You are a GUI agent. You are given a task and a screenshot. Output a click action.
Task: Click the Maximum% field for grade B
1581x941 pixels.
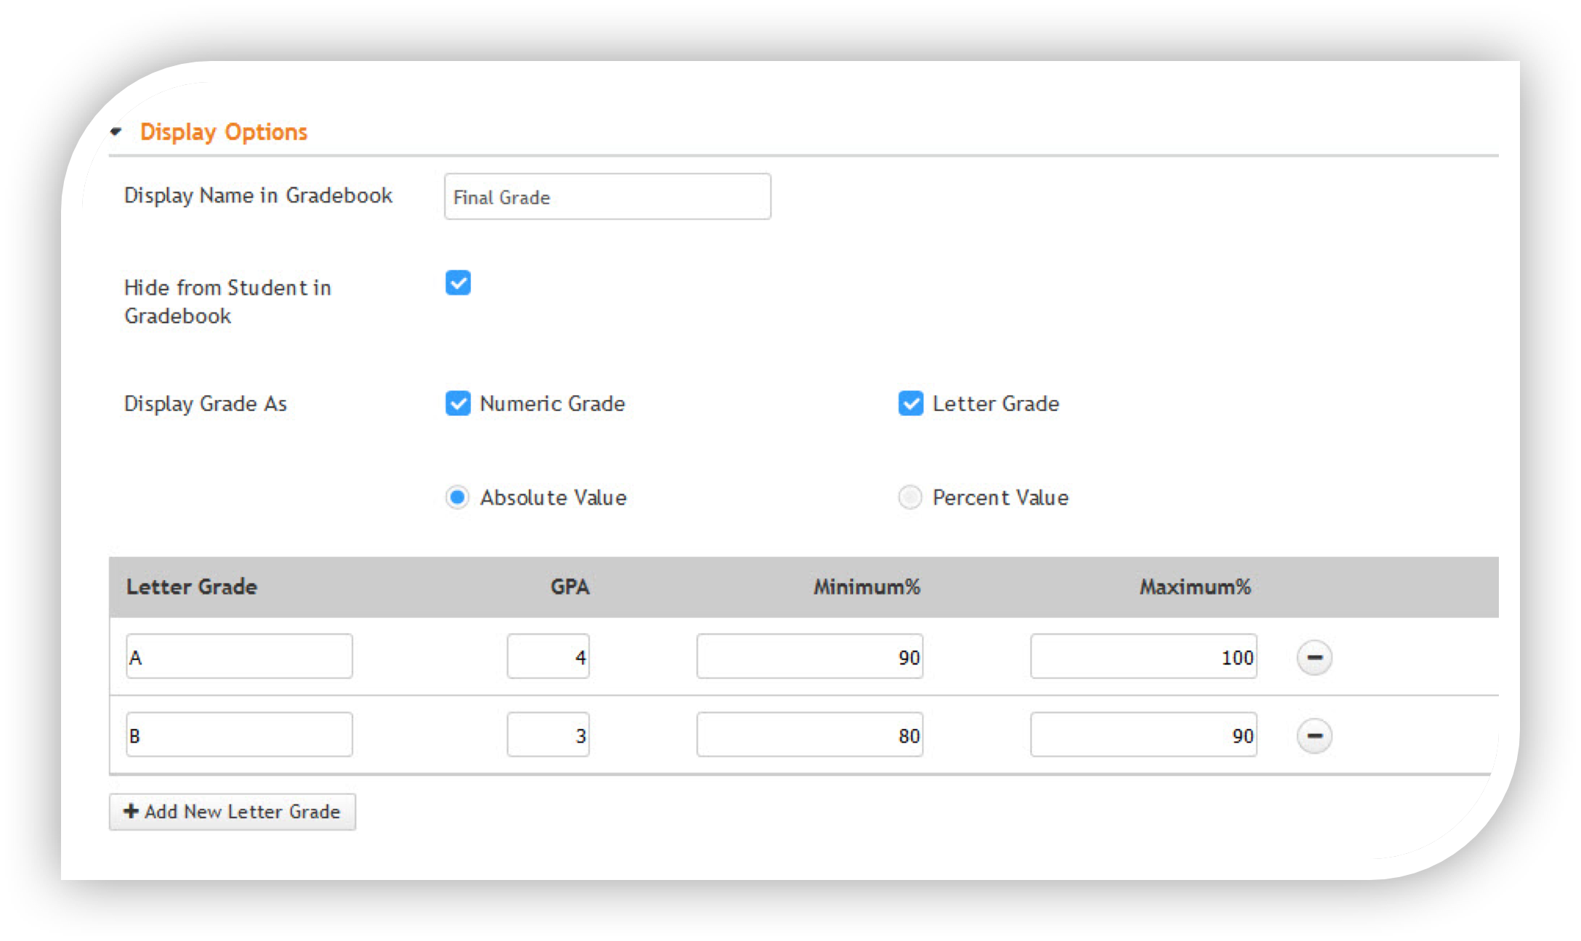tap(1143, 735)
